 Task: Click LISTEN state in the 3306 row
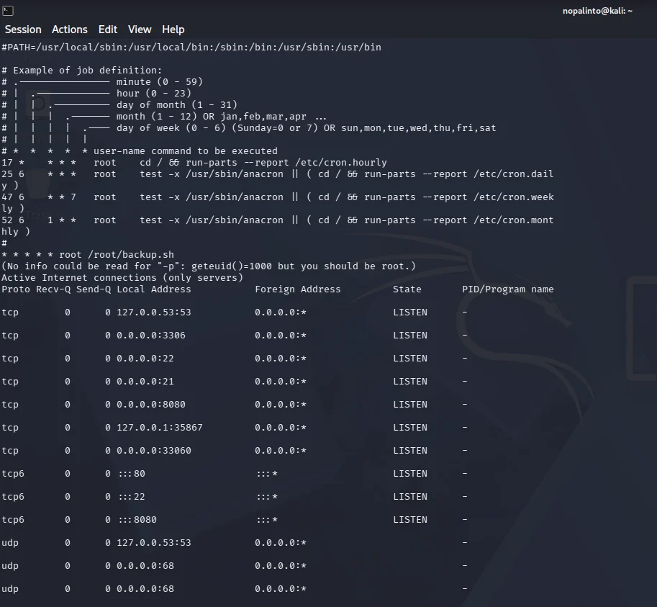(x=409, y=336)
